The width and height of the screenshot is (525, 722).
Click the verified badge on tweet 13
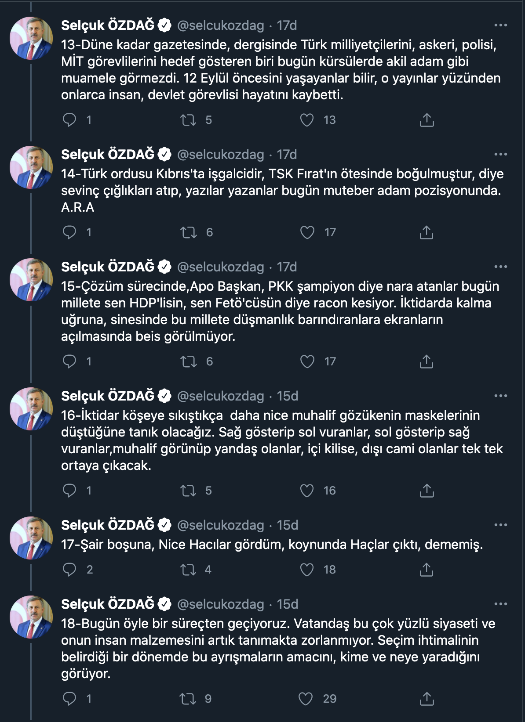tap(165, 25)
